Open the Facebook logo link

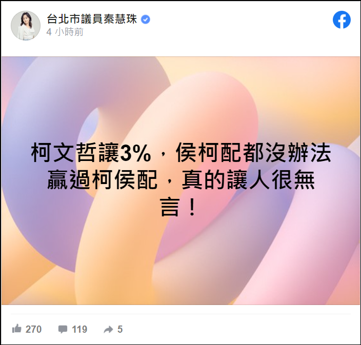[x=342, y=20]
